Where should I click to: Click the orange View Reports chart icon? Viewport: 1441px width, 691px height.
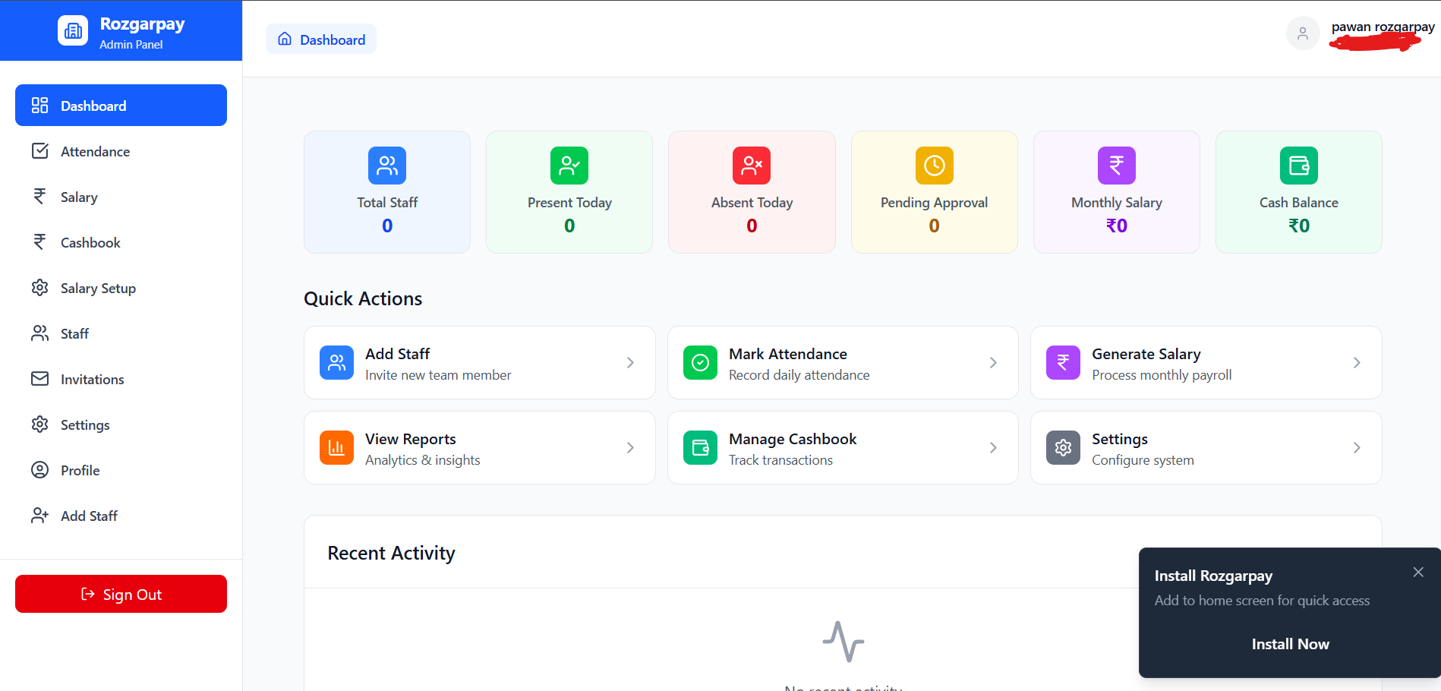(x=336, y=448)
